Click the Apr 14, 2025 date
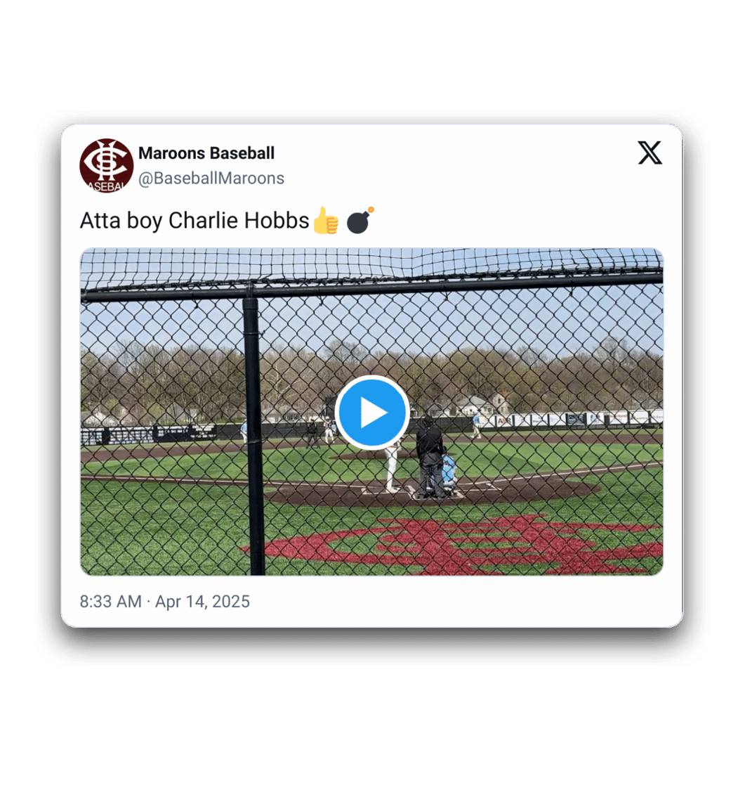The image size is (745, 802). pos(202,602)
